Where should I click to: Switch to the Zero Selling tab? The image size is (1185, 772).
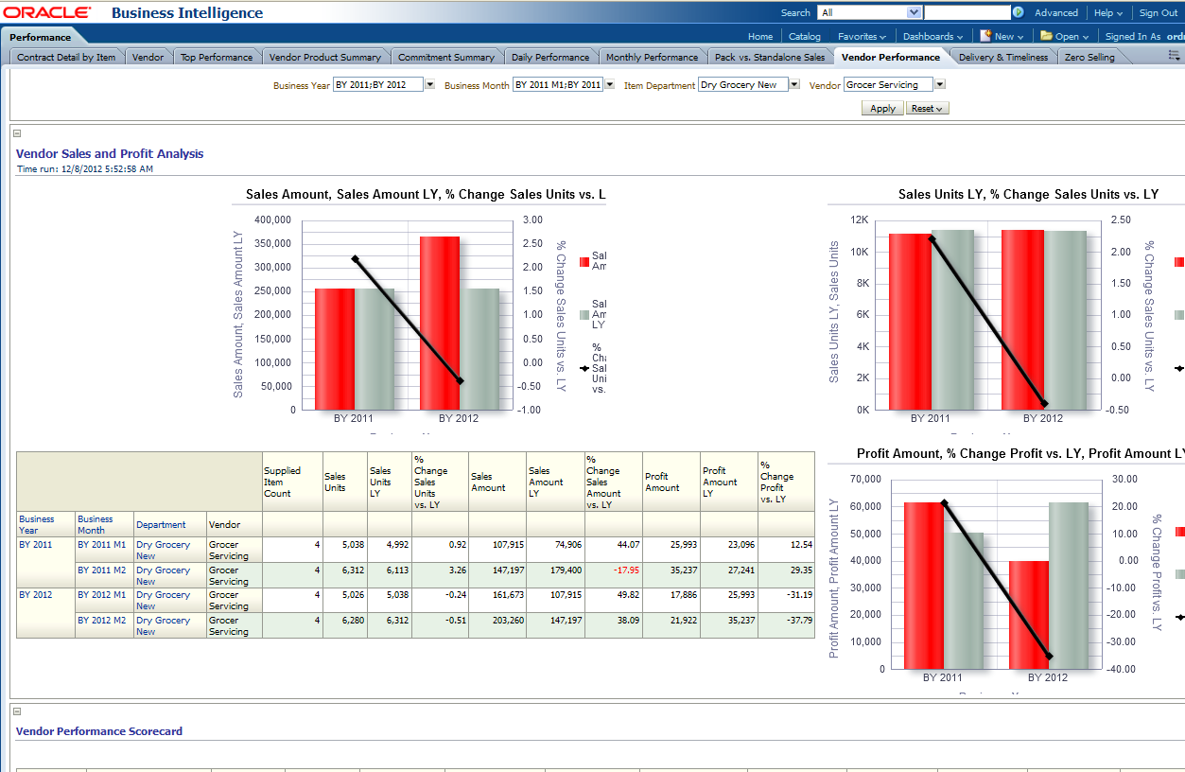click(x=1089, y=57)
